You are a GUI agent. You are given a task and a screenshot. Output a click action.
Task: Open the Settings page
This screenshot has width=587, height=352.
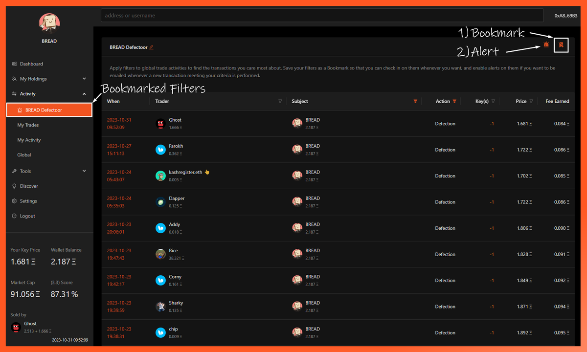pos(28,201)
